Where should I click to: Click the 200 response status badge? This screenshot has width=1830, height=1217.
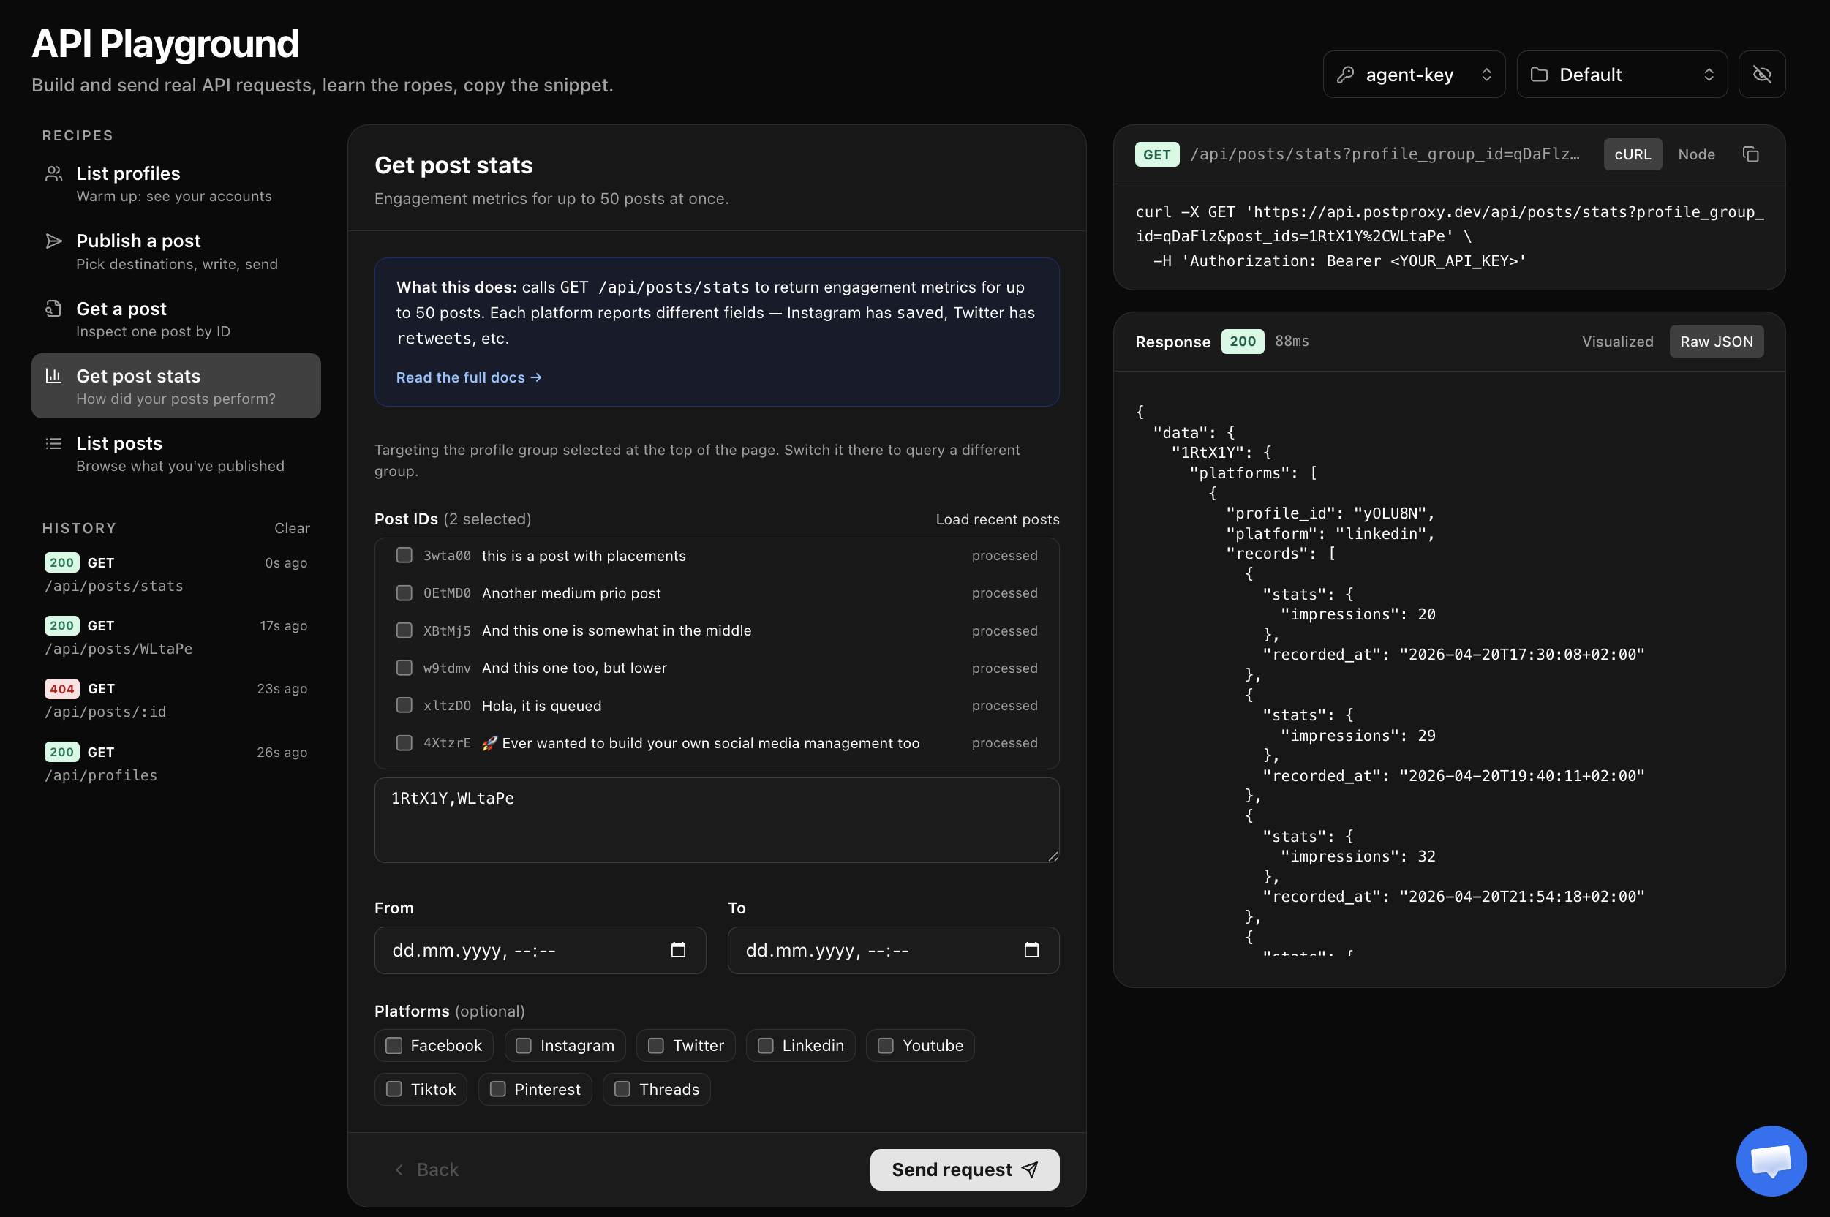[1242, 342]
